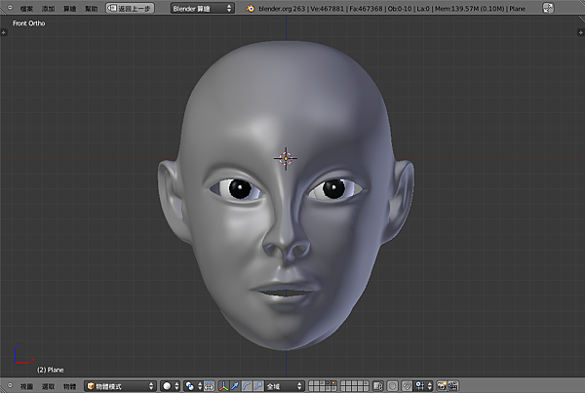Open the pivot point selector dropdown
Screen dimensions: 585x393
(x=195, y=386)
